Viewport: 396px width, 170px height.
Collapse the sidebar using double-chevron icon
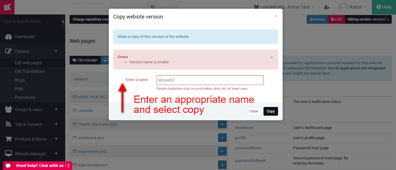coord(63,22)
